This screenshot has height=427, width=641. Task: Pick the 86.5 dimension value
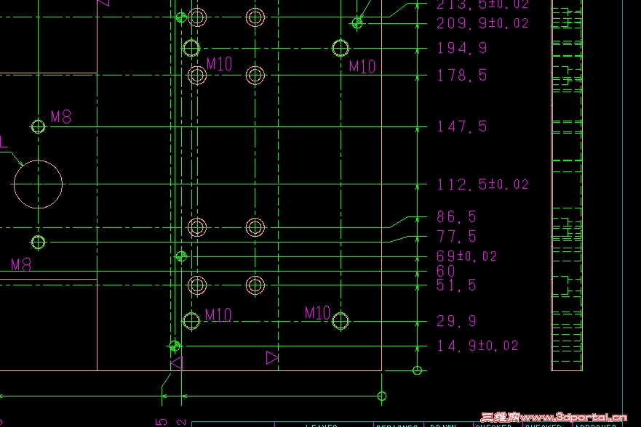coord(457,217)
